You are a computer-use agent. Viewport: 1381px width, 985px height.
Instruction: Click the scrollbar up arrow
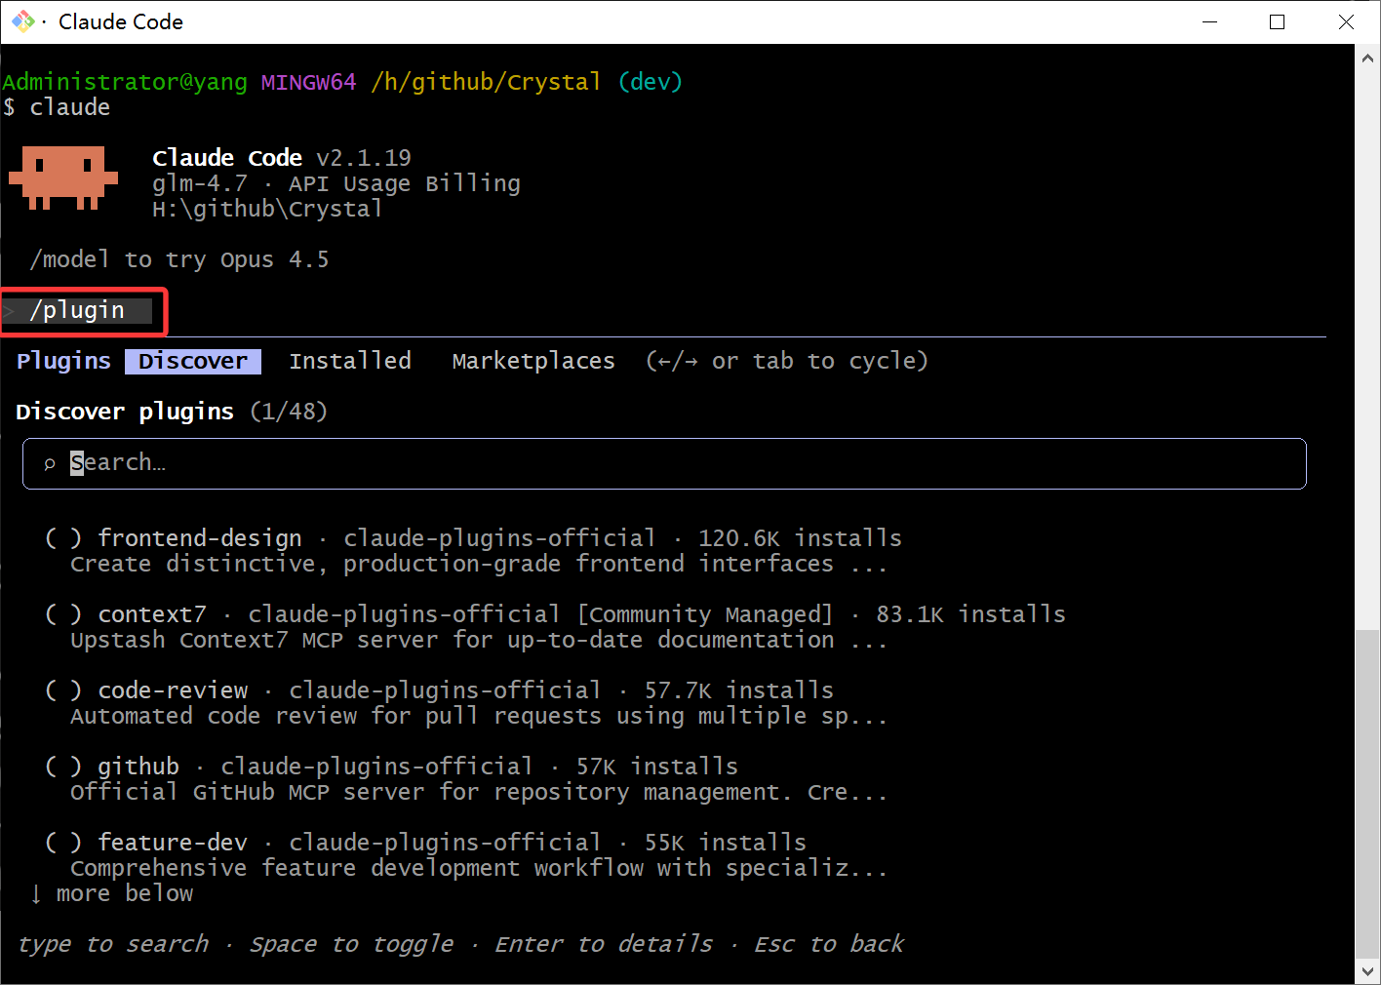[x=1367, y=58]
